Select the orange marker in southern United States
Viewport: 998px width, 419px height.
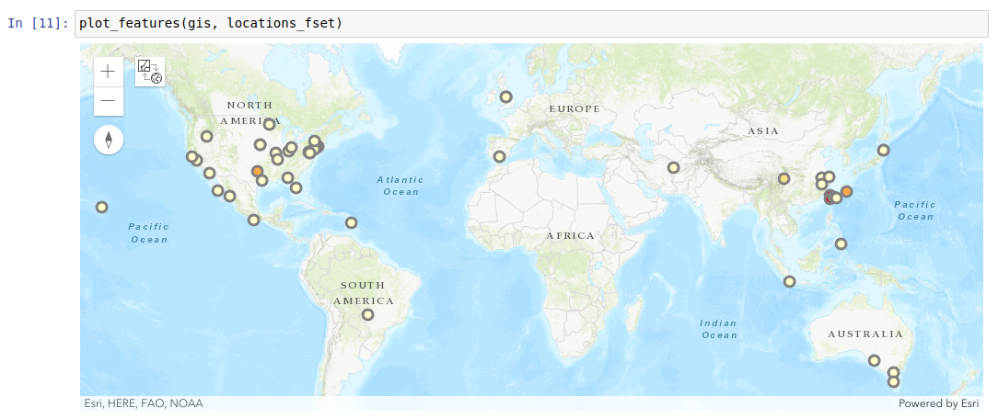coord(257,171)
